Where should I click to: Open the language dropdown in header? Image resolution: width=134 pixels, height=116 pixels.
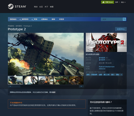[123, 2]
